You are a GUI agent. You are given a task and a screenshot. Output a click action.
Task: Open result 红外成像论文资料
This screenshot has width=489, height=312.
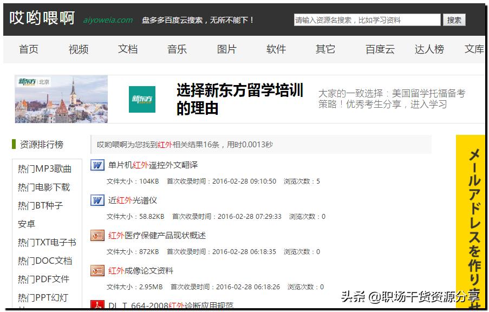pyautogui.click(x=140, y=271)
